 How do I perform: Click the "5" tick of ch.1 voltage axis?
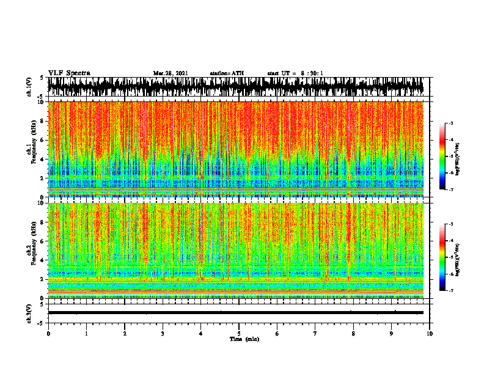(43, 78)
